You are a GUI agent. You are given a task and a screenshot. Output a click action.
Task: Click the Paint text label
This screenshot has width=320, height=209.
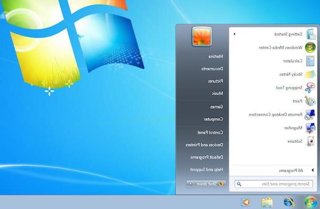[297, 101]
